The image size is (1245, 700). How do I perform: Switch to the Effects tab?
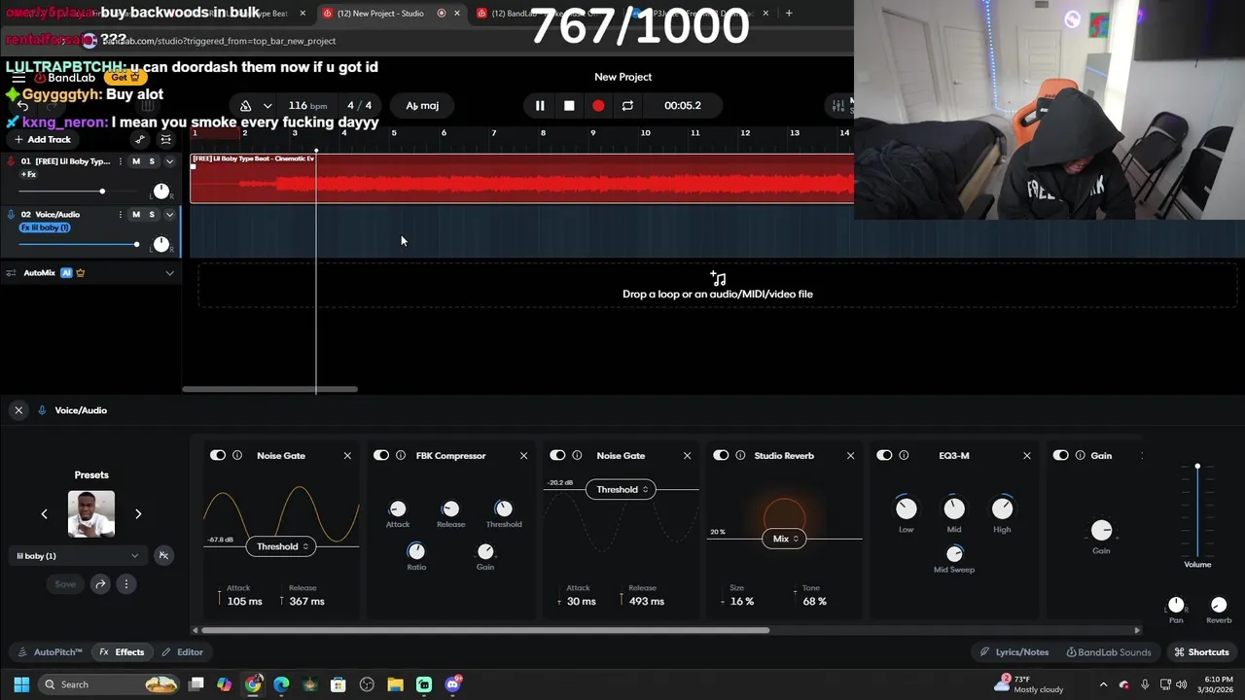[x=122, y=652]
